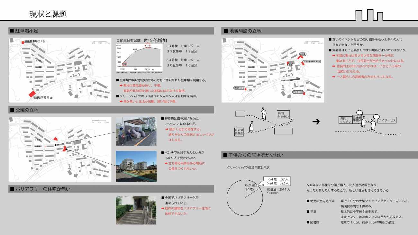Open the photo of apartments beside the park
This screenshot has height=235, width=418.
[x=136, y=167]
